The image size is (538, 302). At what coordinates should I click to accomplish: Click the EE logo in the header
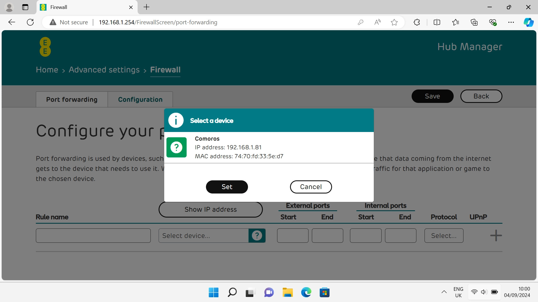click(x=45, y=47)
